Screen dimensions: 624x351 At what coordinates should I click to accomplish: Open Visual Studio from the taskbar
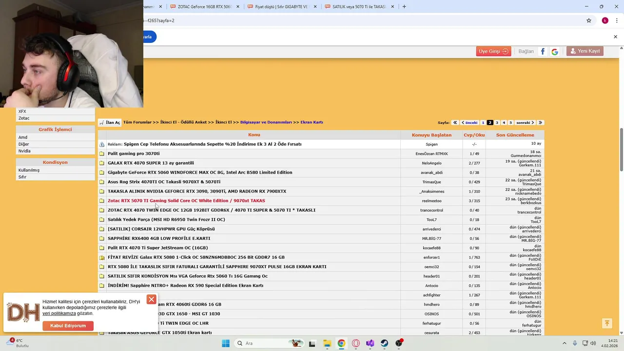click(x=370, y=343)
